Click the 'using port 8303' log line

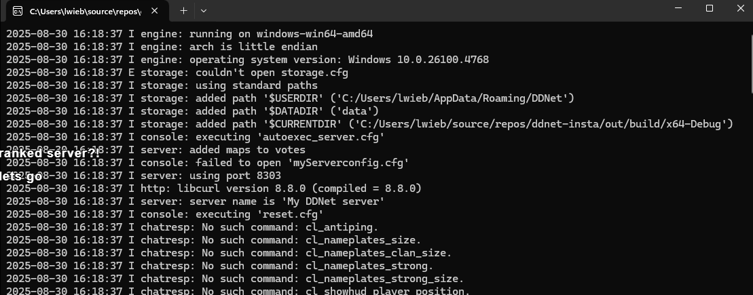click(x=143, y=176)
